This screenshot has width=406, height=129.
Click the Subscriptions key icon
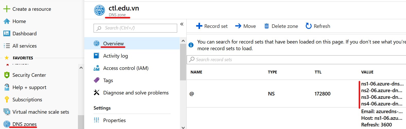pos(7,100)
